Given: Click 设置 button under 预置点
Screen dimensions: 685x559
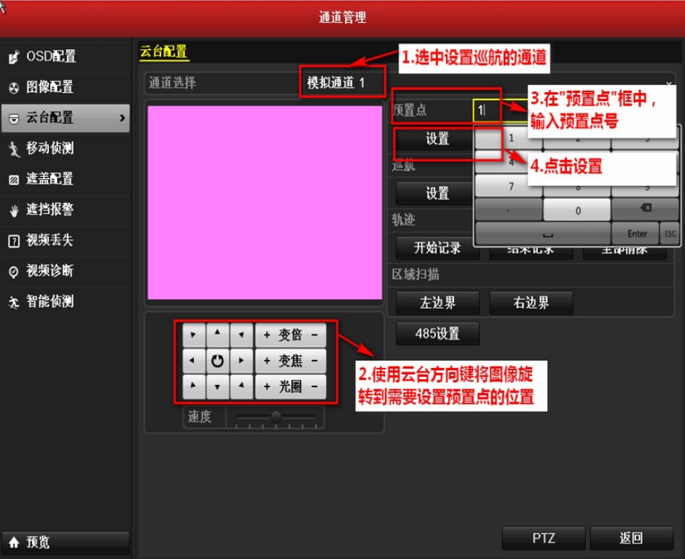Looking at the screenshot, I should pos(438,139).
